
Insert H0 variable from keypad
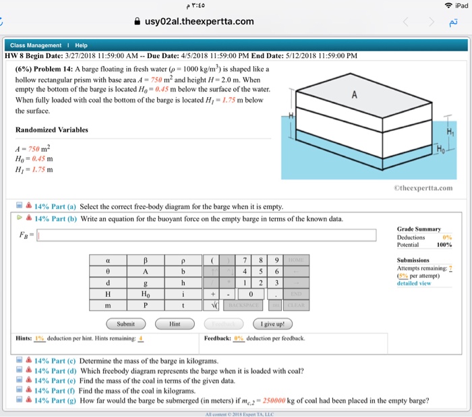[146, 294]
